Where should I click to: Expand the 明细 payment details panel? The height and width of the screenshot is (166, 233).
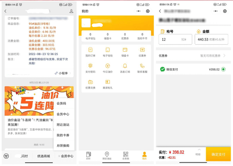(199, 152)
